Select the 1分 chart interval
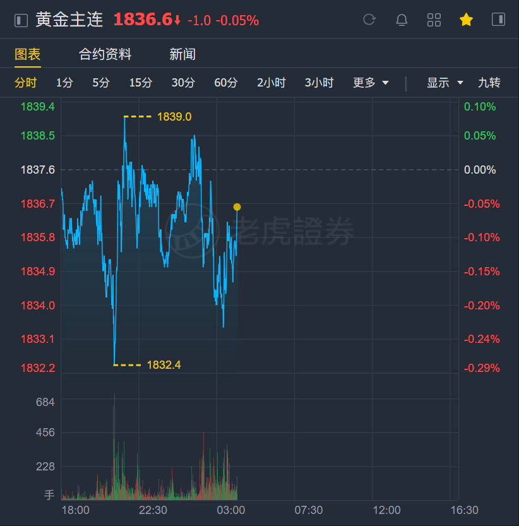Image resolution: width=519 pixels, height=526 pixels. [x=64, y=83]
